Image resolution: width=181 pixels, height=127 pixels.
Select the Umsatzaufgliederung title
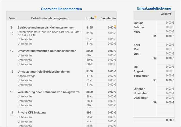coord(154,9)
